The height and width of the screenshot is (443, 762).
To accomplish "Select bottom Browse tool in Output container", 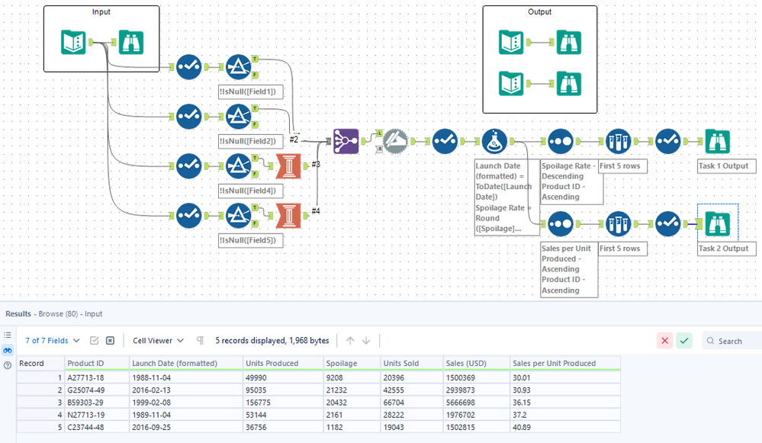I will tap(569, 84).
